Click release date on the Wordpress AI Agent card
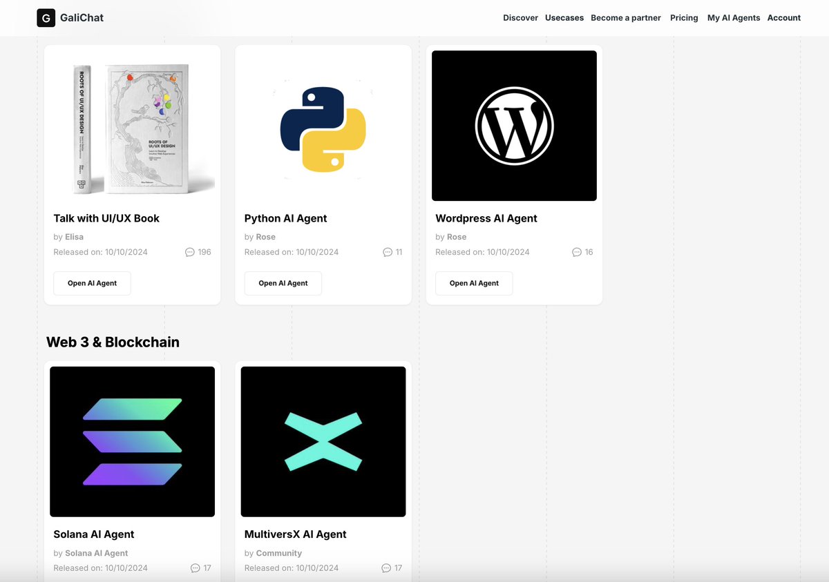Screen dimensions: 829x582 coord(482,252)
